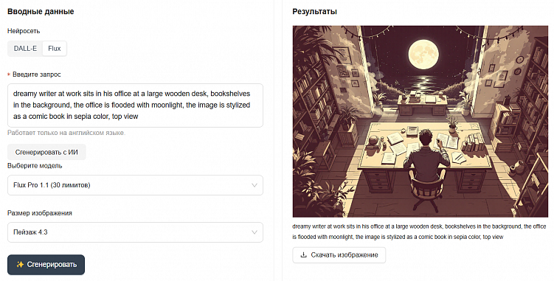Click the prompt caption below the image

click(419, 232)
